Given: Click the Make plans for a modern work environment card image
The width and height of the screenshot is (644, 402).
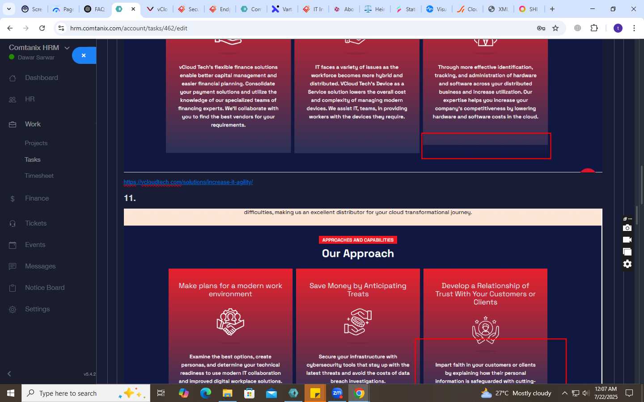Looking at the screenshot, I should 230,322.
